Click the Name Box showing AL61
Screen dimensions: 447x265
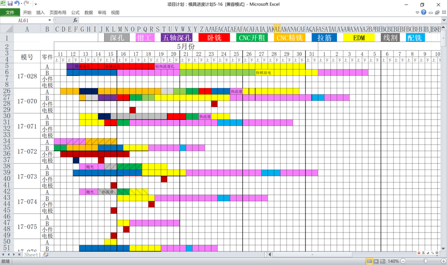24,20
